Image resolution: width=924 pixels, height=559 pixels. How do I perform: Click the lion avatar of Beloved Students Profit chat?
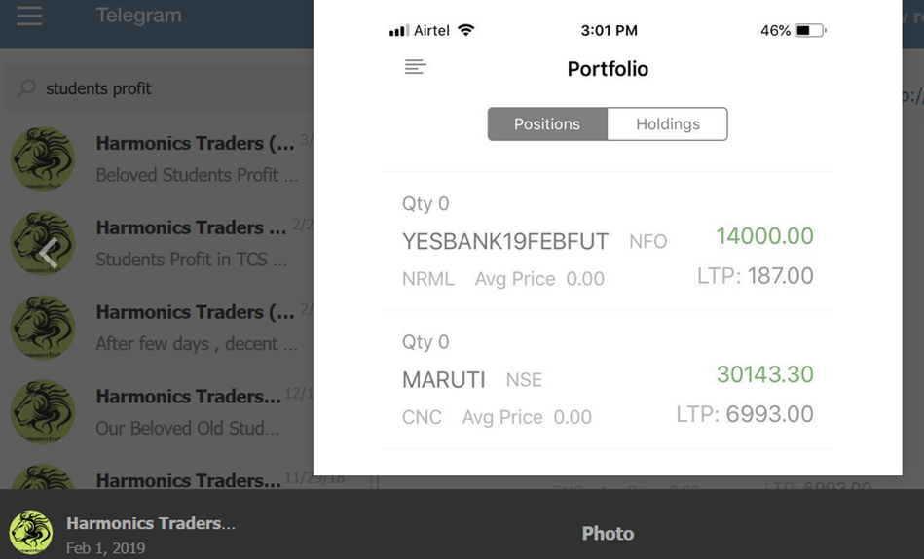pos(43,158)
